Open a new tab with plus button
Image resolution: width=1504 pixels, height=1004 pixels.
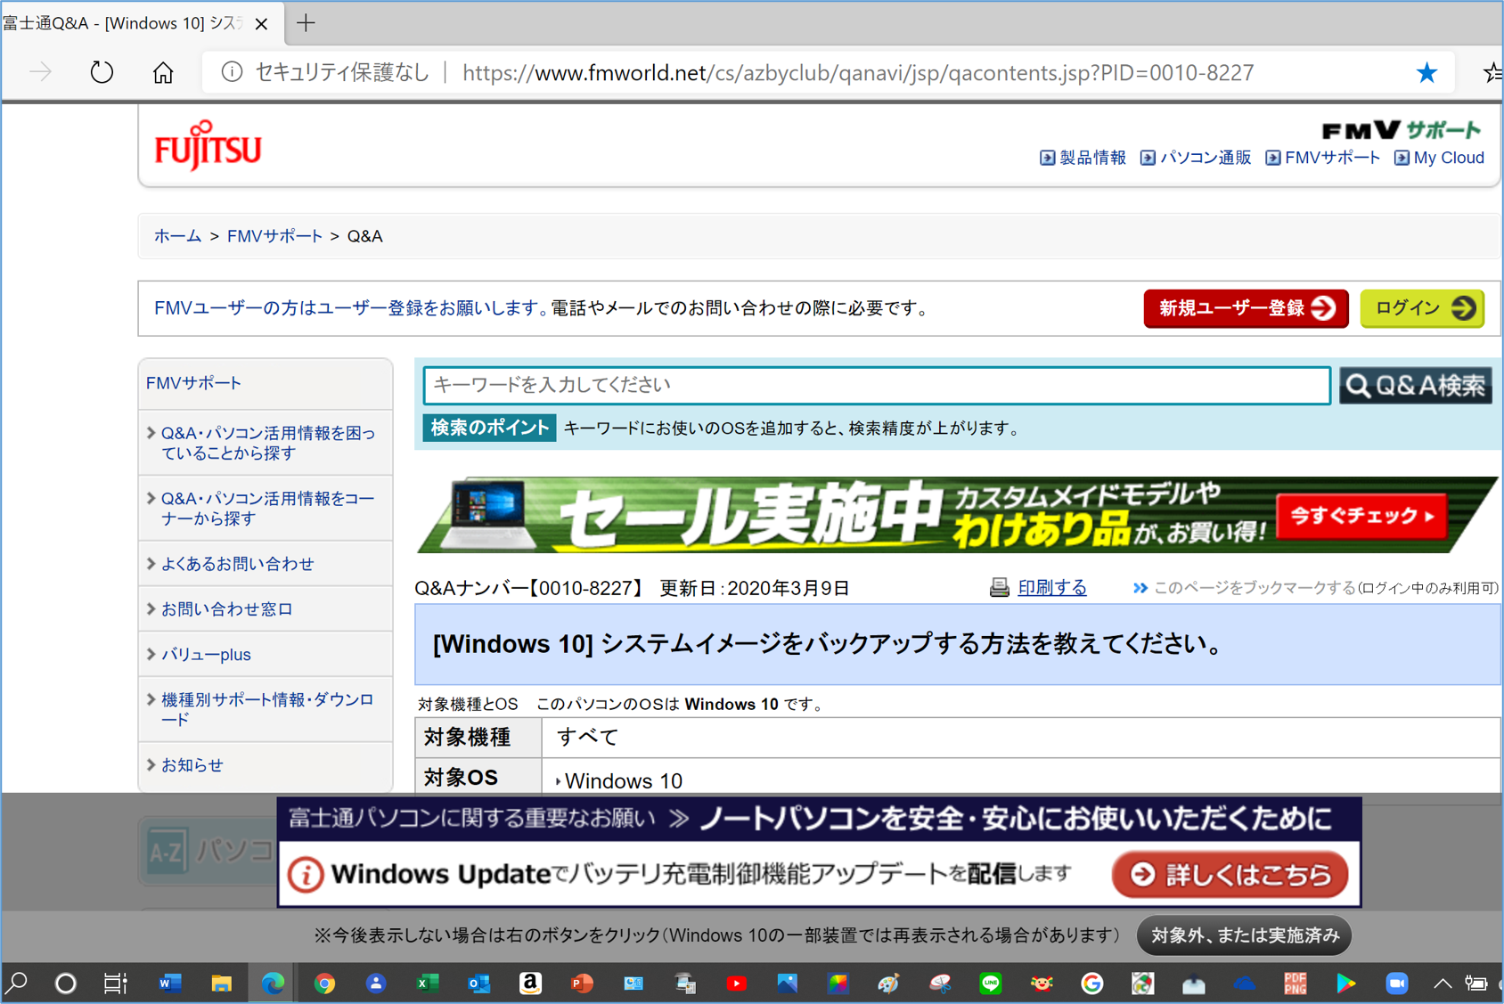click(x=306, y=23)
